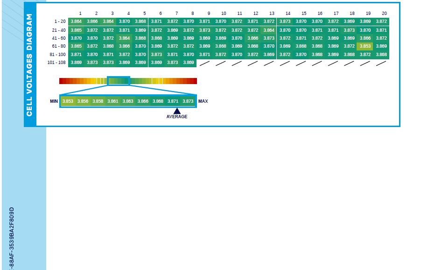Viewport: 421px width, 270px height.
Task: Click the blue zoom box on gradient bar
Action: click(x=119, y=81)
